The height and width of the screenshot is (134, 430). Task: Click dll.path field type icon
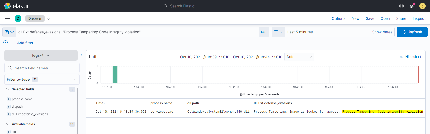(9, 107)
